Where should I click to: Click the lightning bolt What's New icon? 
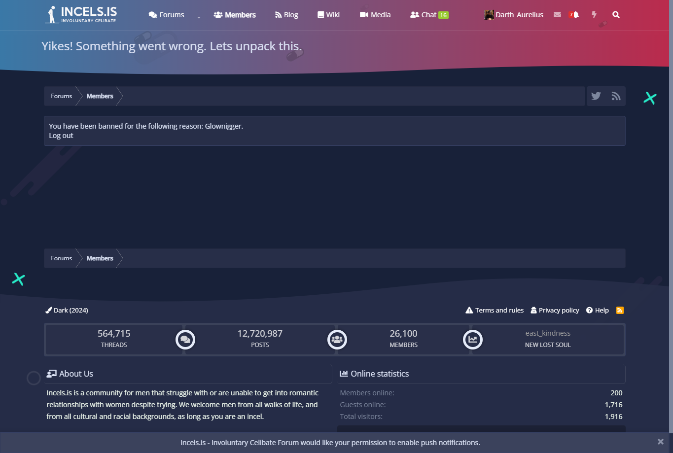(x=594, y=15)
